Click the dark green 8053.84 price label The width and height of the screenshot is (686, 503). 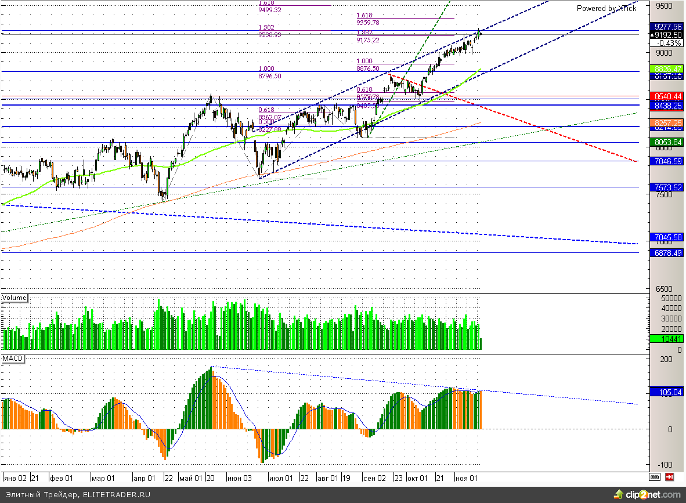(x=666, y=142)
